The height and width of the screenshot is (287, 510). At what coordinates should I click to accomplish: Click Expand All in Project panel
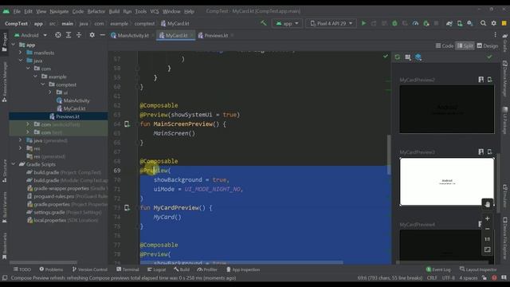(69, 35)
